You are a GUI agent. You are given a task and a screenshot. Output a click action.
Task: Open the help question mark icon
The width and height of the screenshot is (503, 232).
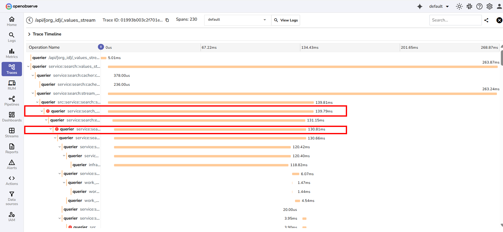click(479, 7)
